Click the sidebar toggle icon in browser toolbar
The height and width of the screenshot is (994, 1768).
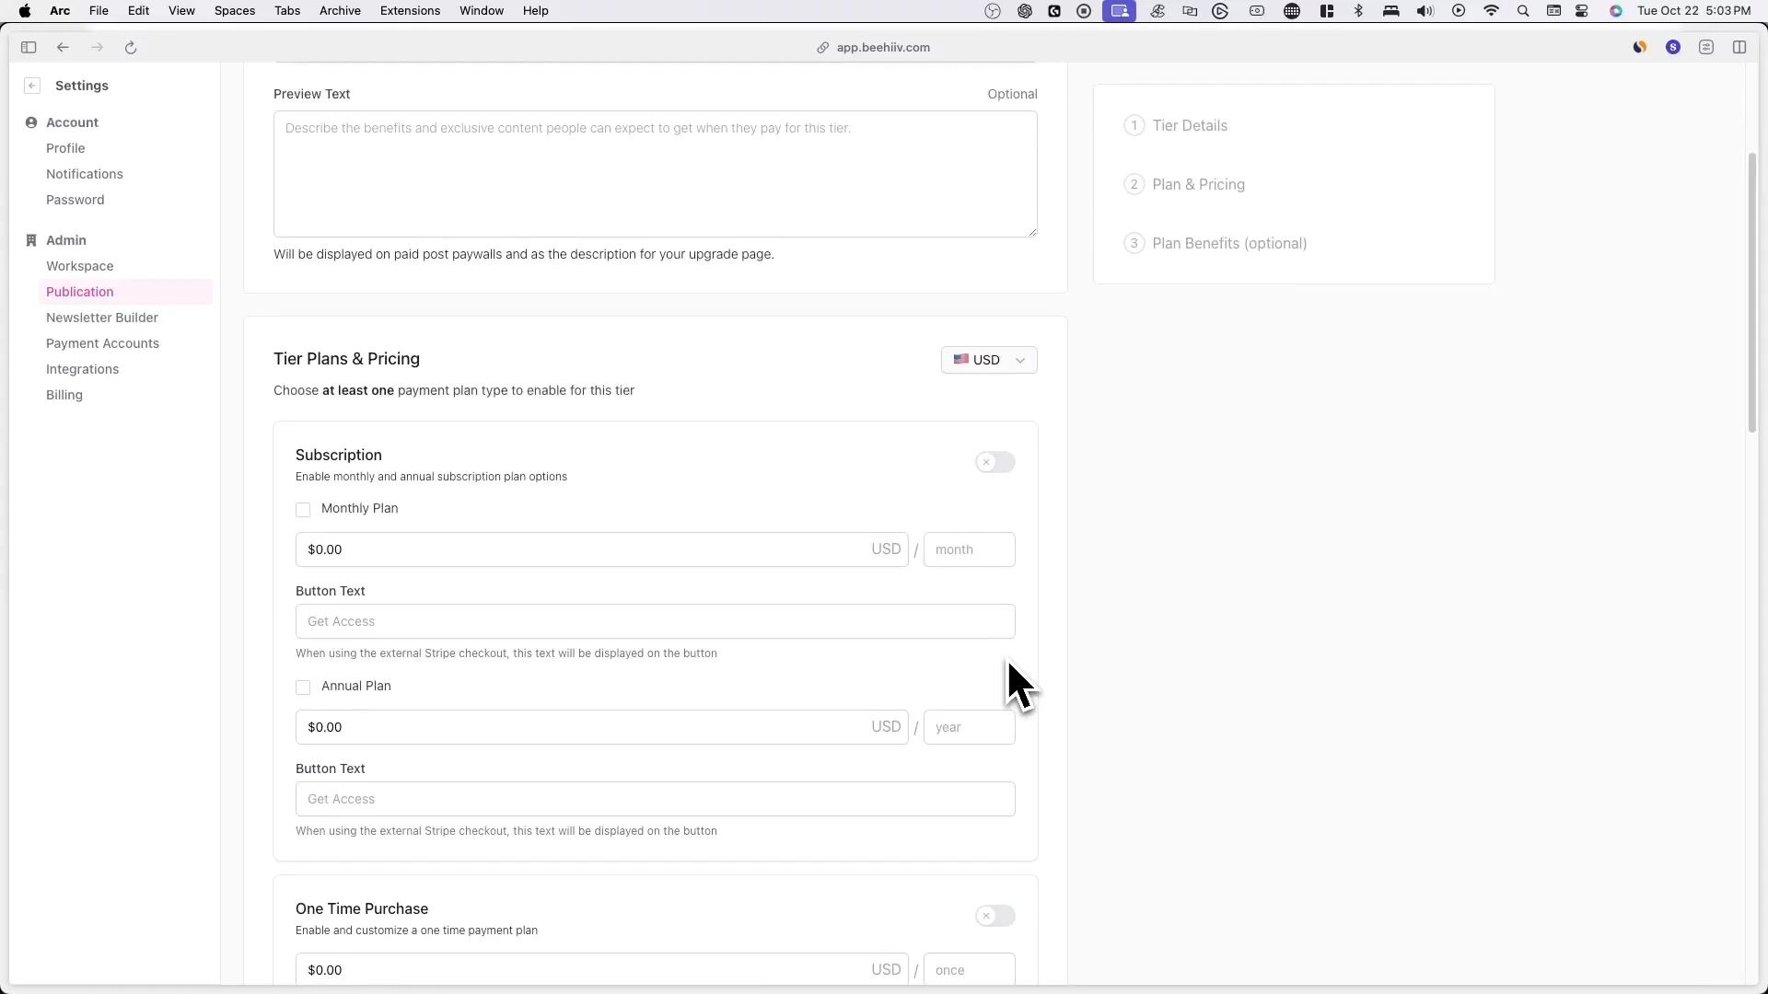click(29, 47)
